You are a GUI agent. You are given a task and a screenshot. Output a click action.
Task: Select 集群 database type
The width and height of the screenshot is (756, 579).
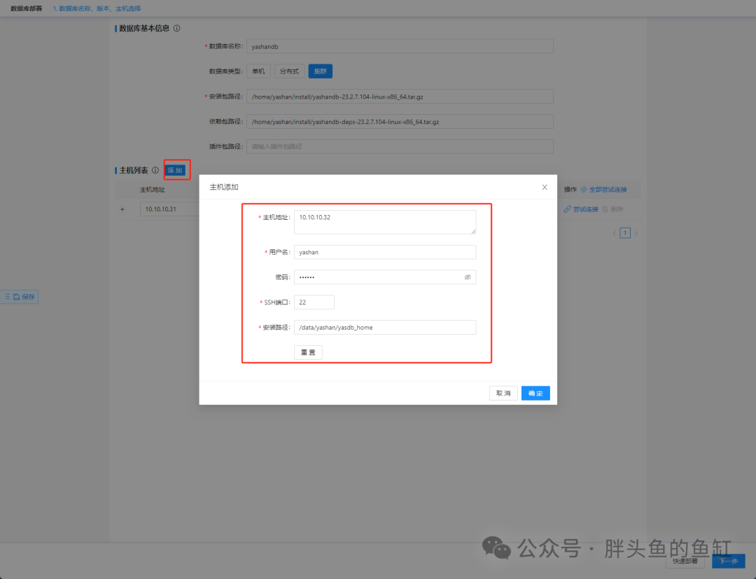pyautogui.click(x=320, y=71)
